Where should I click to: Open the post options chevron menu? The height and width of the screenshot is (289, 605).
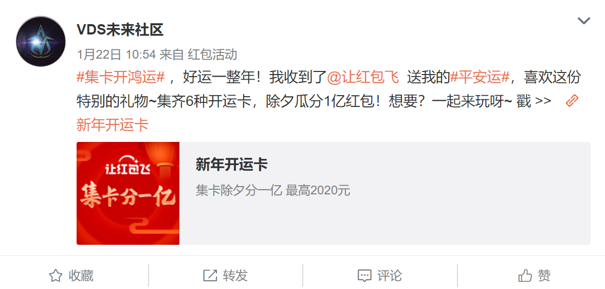coord(584,21)
